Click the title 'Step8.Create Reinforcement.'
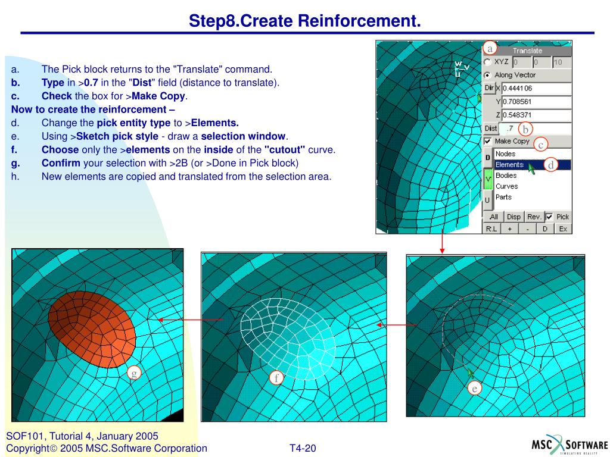 coord(304,21)
